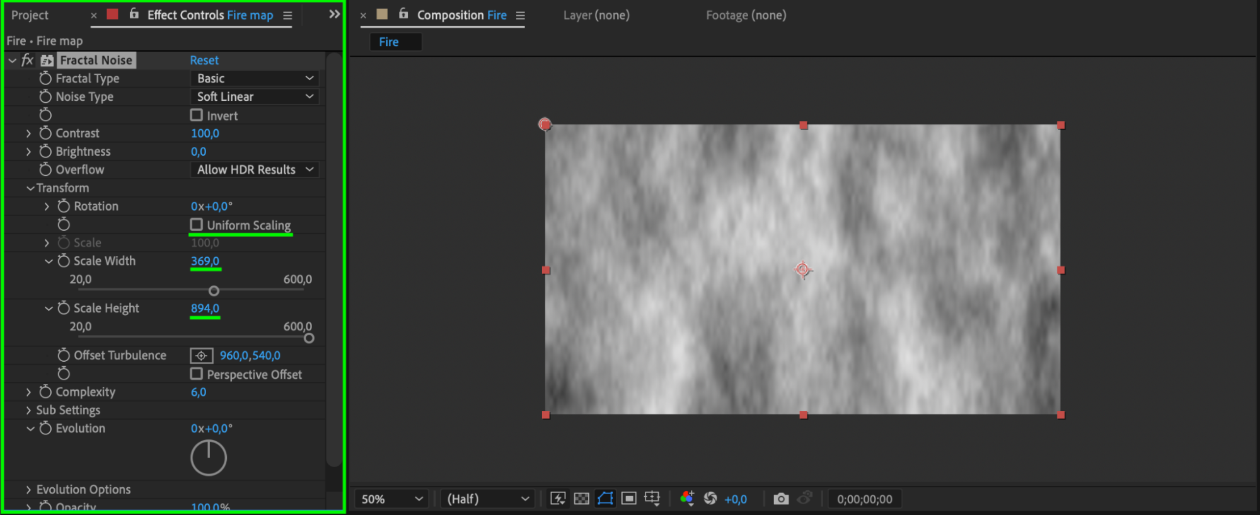1260x515 pixels.
Task: Switch to the Project tab
Action: pyautogui.click(x=30, y=15)
